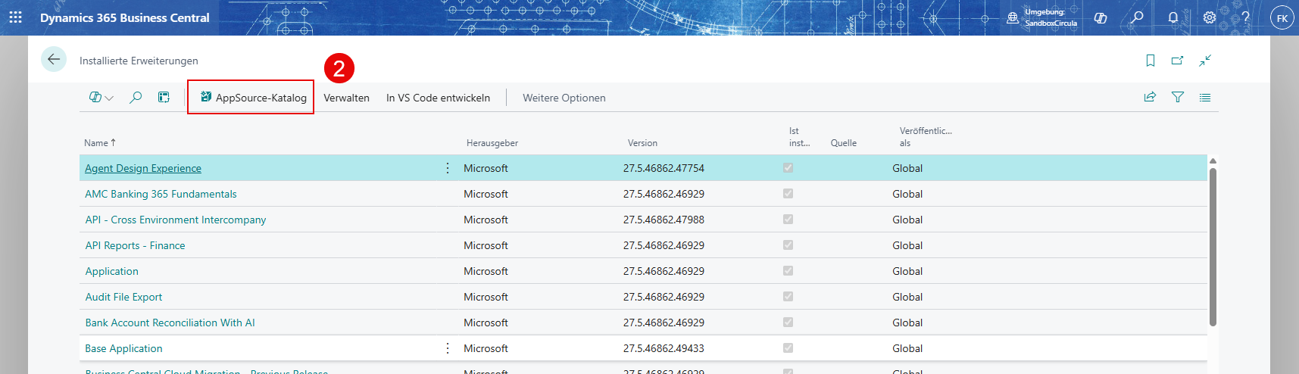Open the environment information globe icon
1299x374 pixels.
1013,17
